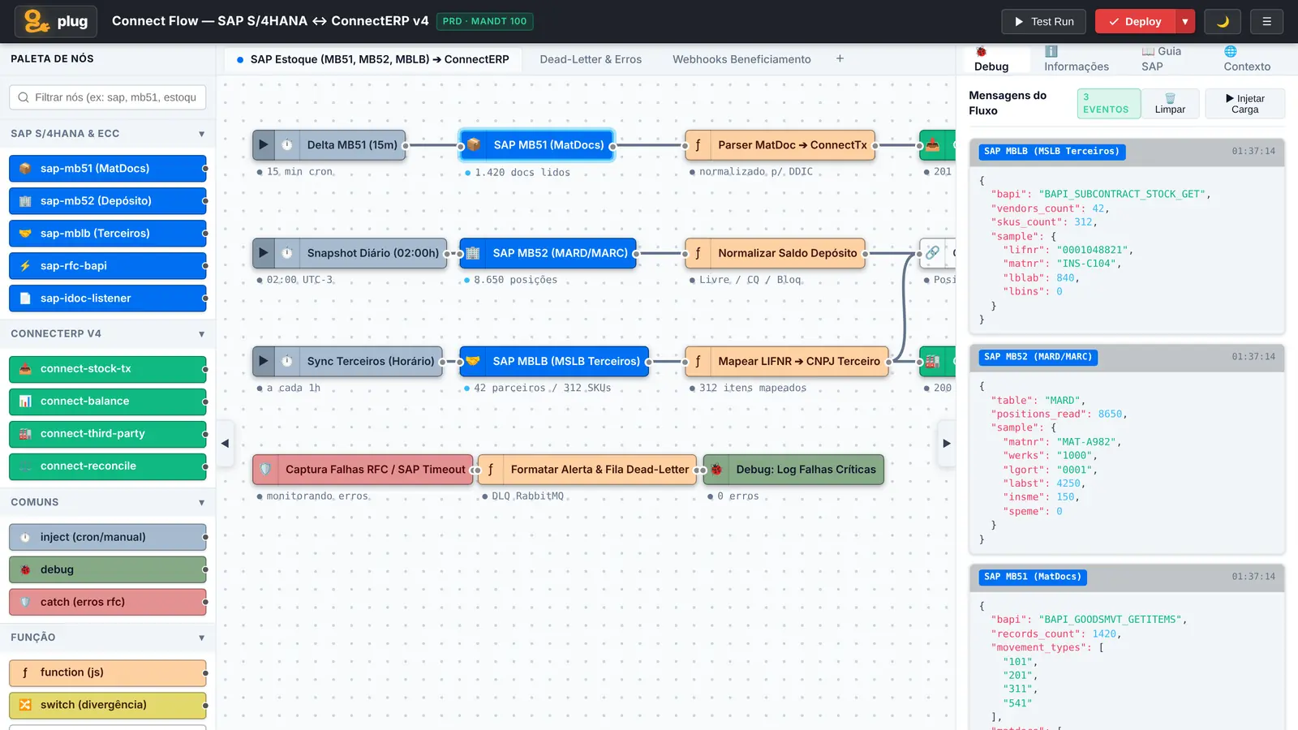Image resolution: width=1298 pixels, height=730 pixels.
Task: Click the inject play button on Snapshot Diário node
Action: [264, 253]
